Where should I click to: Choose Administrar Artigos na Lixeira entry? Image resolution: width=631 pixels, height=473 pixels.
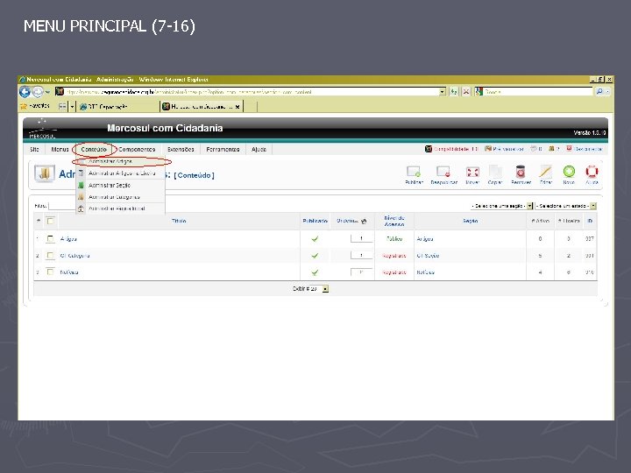pos(120,173)
